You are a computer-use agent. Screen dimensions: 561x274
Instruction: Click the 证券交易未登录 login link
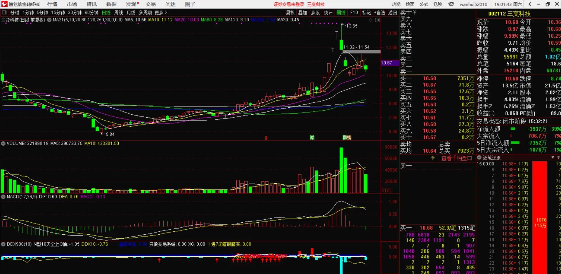289,4
